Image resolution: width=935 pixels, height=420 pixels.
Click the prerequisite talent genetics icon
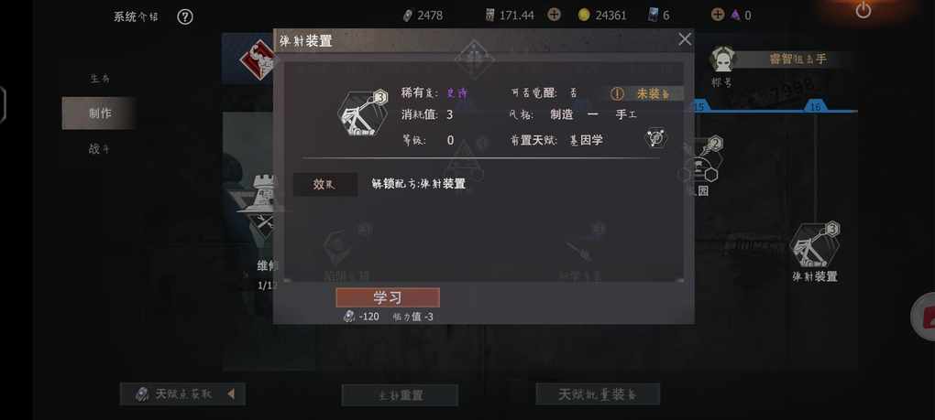coord(655,138)
